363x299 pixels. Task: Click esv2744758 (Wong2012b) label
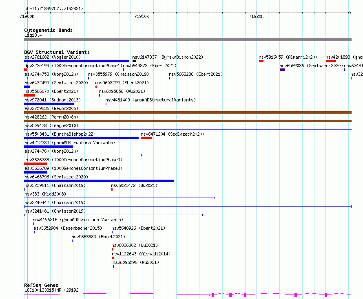[x=51, y=74]
